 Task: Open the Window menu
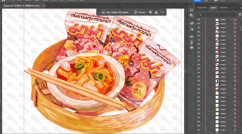(x=72, y=1)
